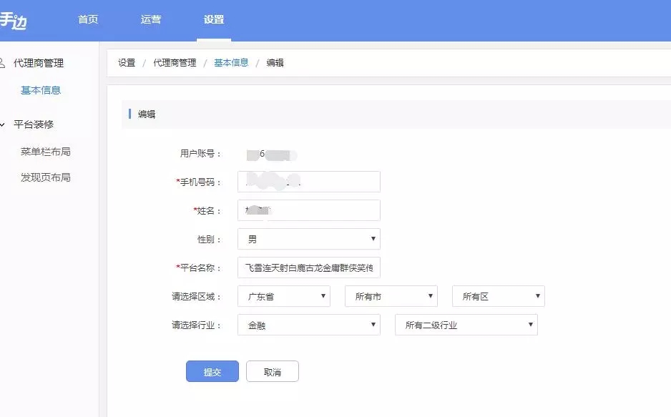The width and height of the screenshot is (671, 417).
Task: Select the 设置 top navigation tab
Action: point(214,20)
